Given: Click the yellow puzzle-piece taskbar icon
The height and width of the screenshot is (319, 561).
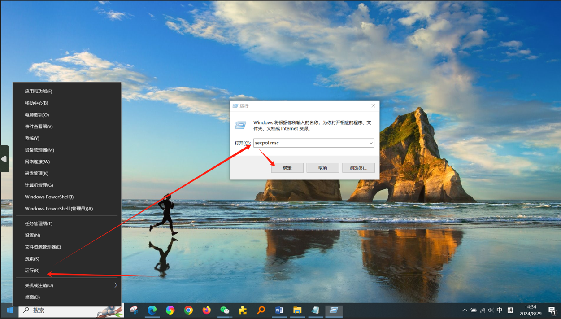Looking at the screenshot, I should (243, 310).
